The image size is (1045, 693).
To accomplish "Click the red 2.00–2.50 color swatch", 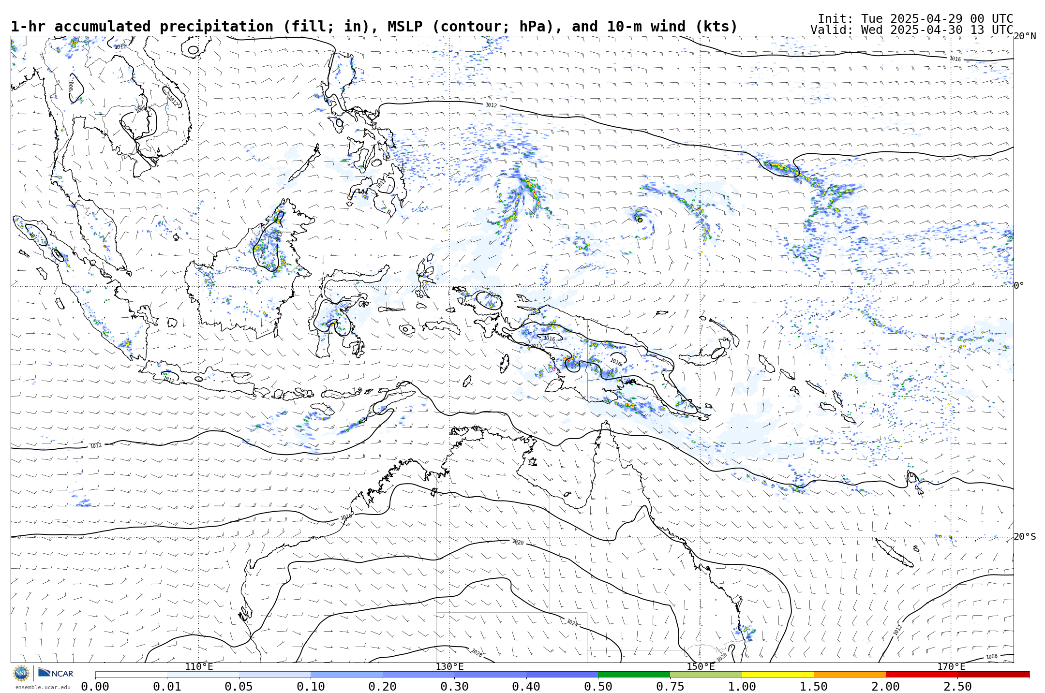I will [x=922, y=674].
